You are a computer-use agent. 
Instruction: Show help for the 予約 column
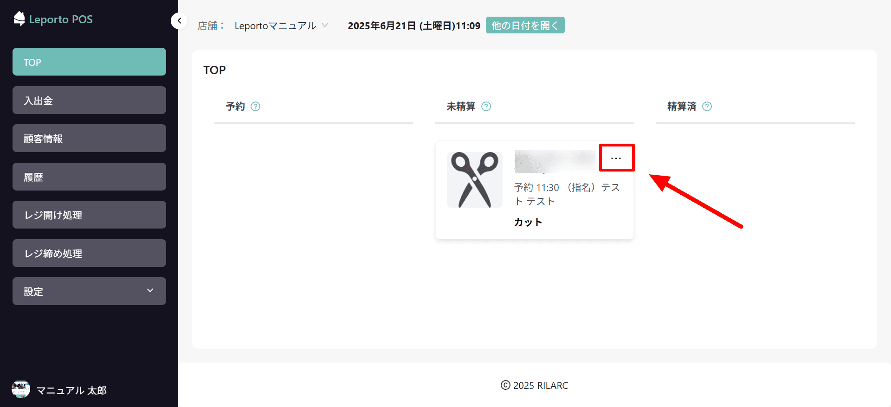click(256, 107)
